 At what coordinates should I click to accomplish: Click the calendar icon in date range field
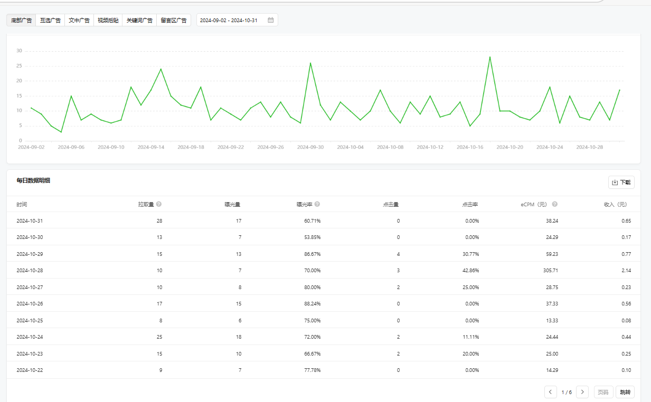pos(271,20)
